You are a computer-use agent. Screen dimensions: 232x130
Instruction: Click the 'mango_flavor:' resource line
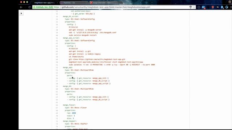coord(69,105)
